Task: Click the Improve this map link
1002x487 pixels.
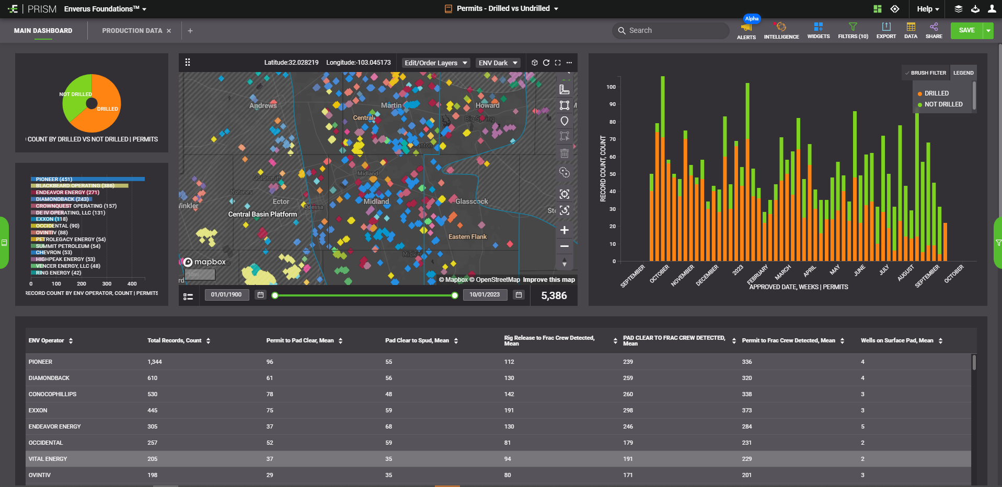Action: (549, 280)
